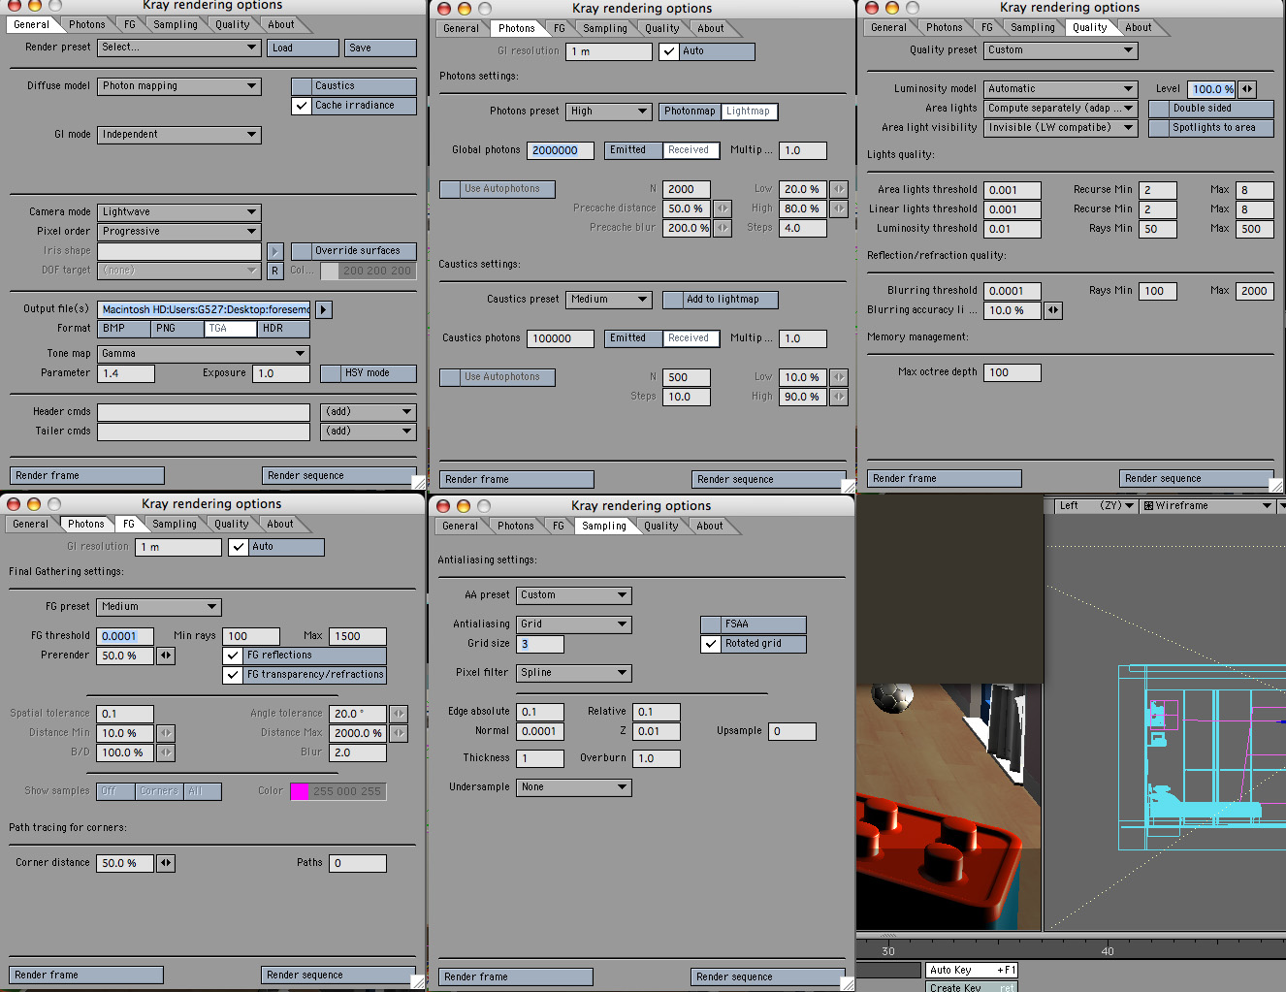Open the General tab in the FG-settings window
Image resolution: width=1286 pixels, height=992 pixels.
[30, 525]
